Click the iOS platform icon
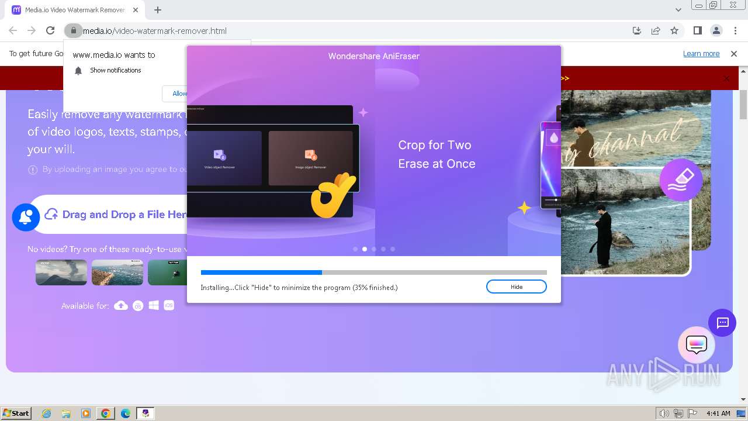Image resolution: width=748 pixels, height=421 pixels. (169, 305)
